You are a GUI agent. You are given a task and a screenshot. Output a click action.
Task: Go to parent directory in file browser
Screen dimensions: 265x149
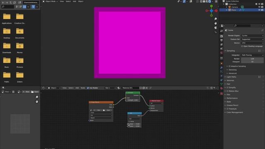coord(11,2)
